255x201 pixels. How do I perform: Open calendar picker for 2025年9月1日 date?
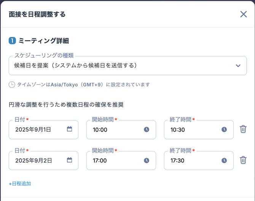pyautogui.click(x=69, y=129)
